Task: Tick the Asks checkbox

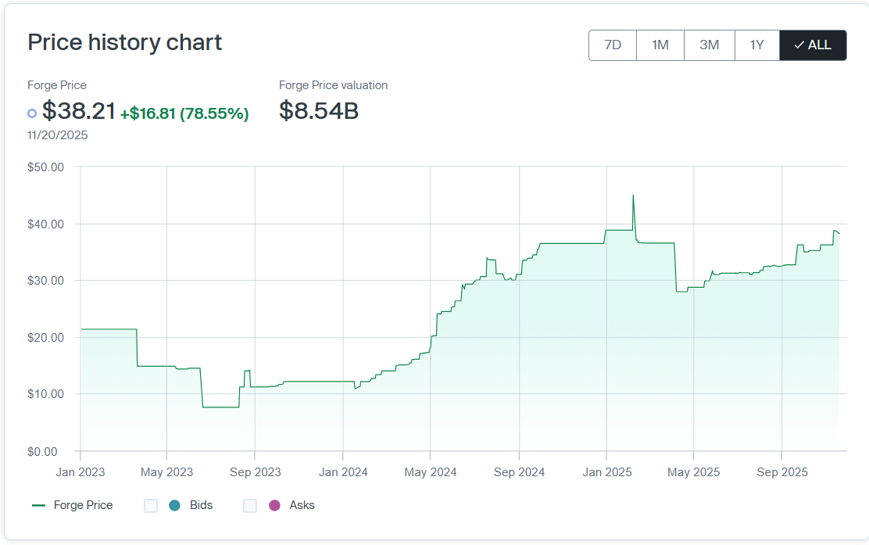Action: tap(250, 506)
